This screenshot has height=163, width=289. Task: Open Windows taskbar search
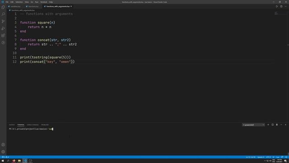tap(8, 161)
